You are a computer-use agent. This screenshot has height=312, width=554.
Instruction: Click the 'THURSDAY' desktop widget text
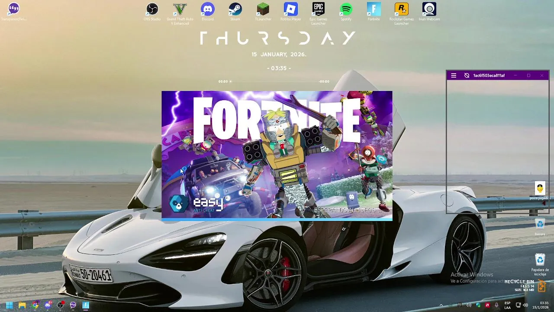pos(277,38)
